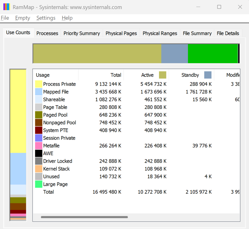The width and height of the screenshot is (249, 229).
Task: Sort by the Usage column header
Action: click(x=56, y=75)
